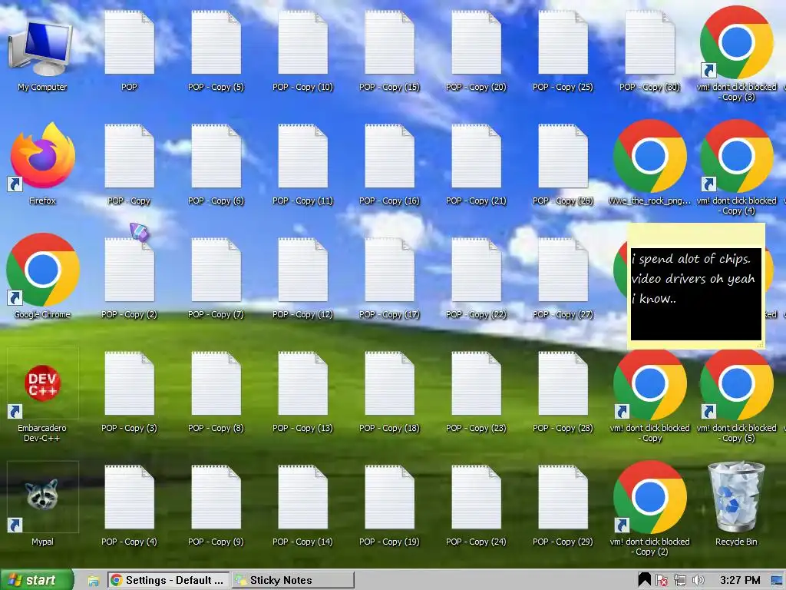Open the network connection tray icon
The width and height of the screenshot is (786, 590).
(x=680, y=581)
